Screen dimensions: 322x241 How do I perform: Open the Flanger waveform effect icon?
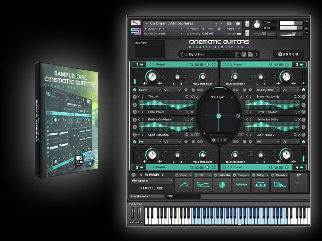[241, 185]
